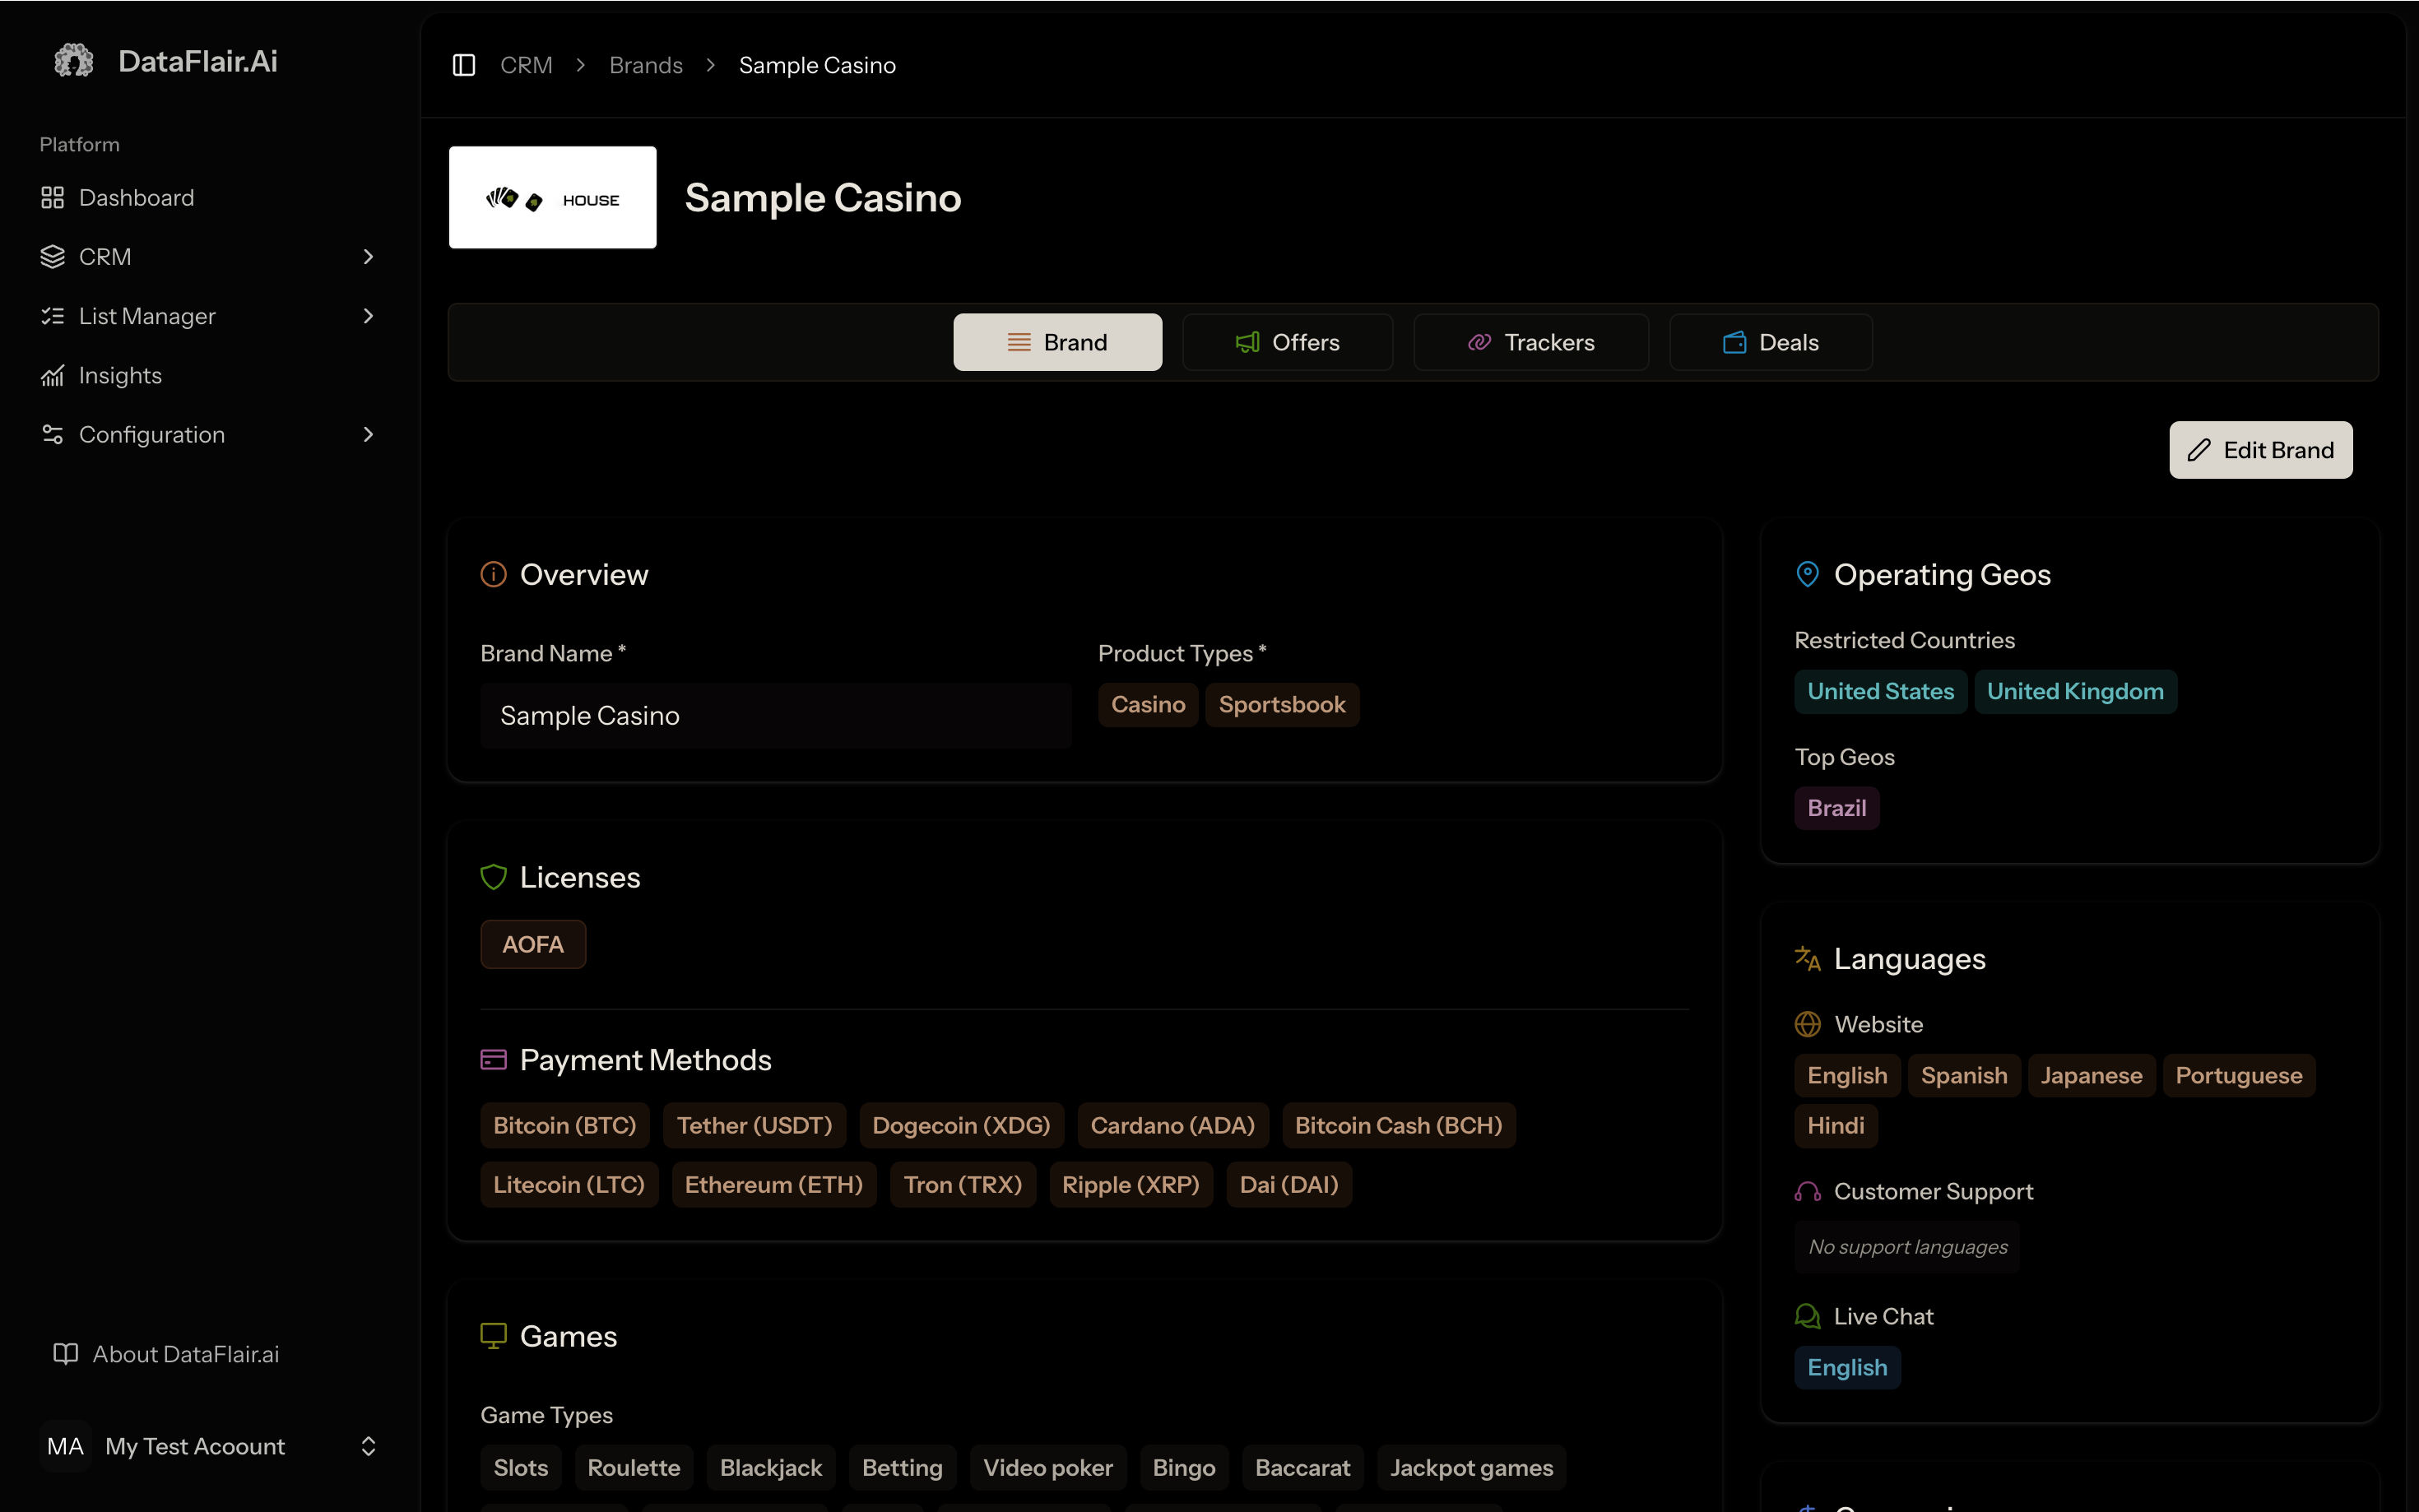Open the Insights chart icon
The image size is (2419, 1512).
pos(52,375)
